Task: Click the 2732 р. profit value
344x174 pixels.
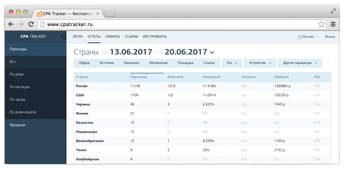Action: click(280, 150)
